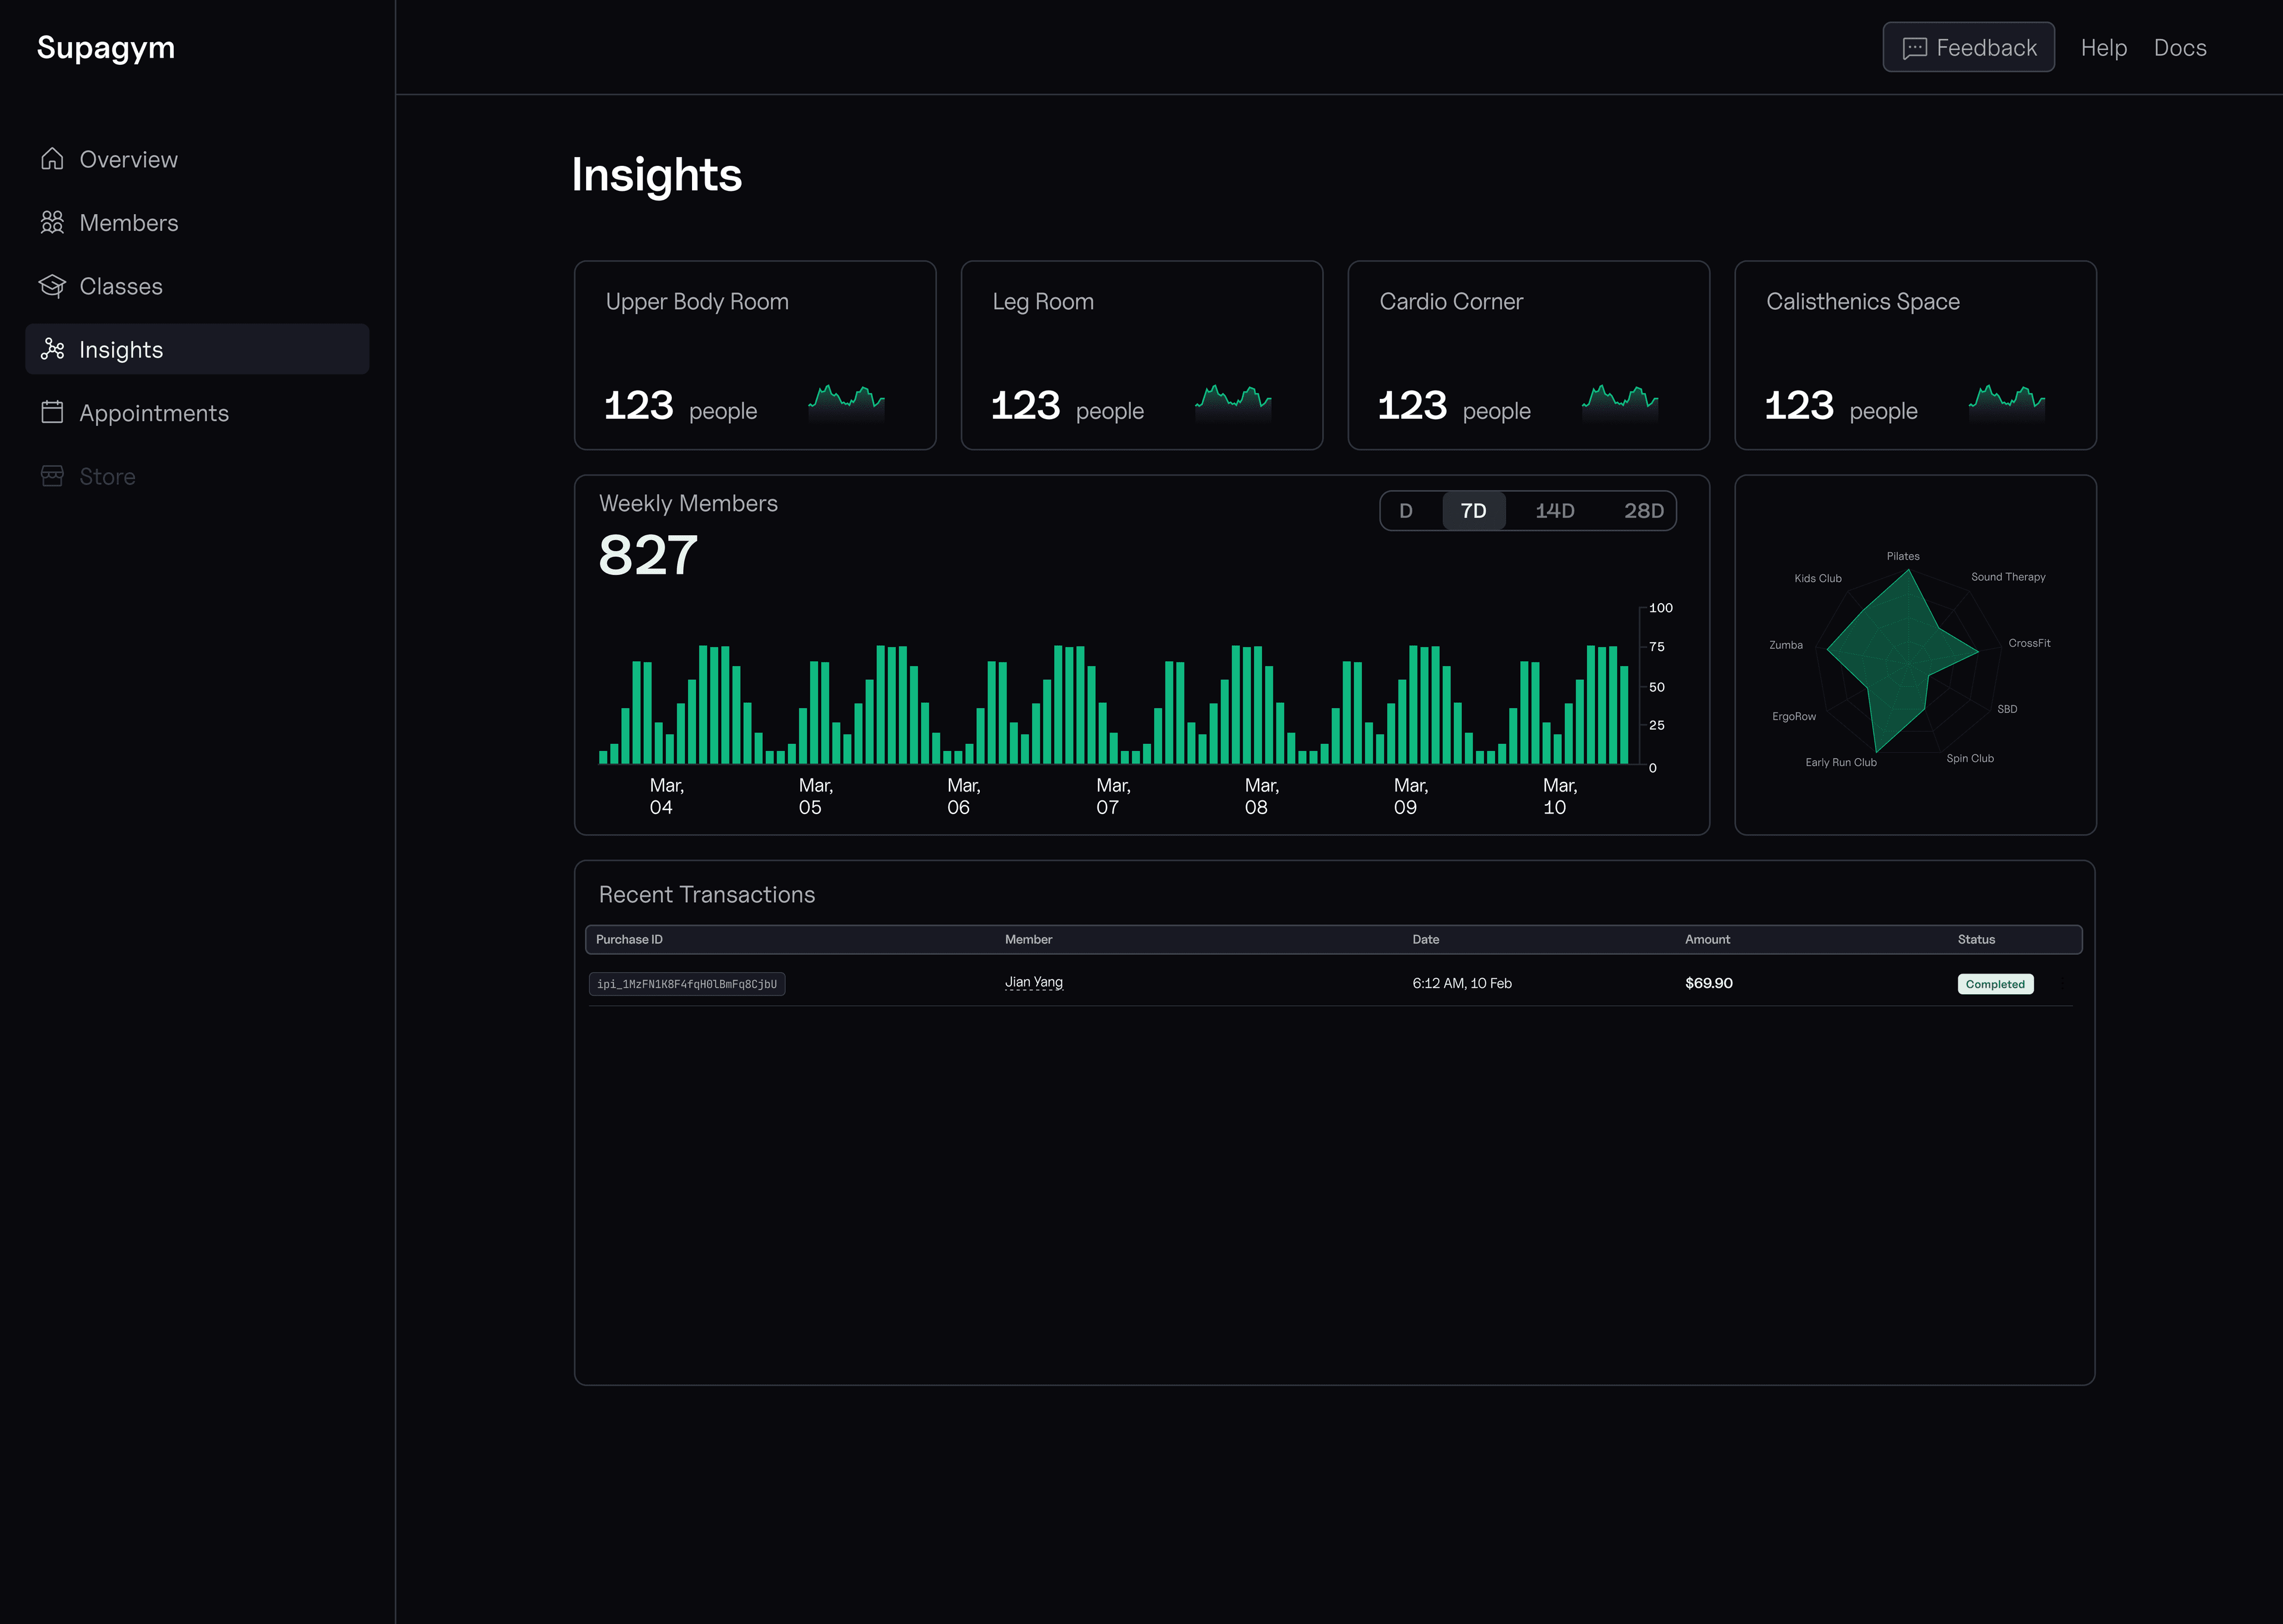Open Classes in sidebar
This screenshot has width=2283, height=1624.
197,286
